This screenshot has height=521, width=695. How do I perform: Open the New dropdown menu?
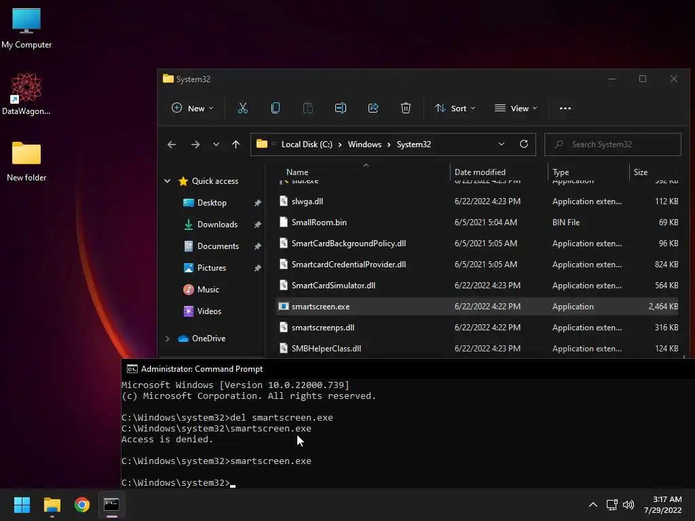click(193, 108)
